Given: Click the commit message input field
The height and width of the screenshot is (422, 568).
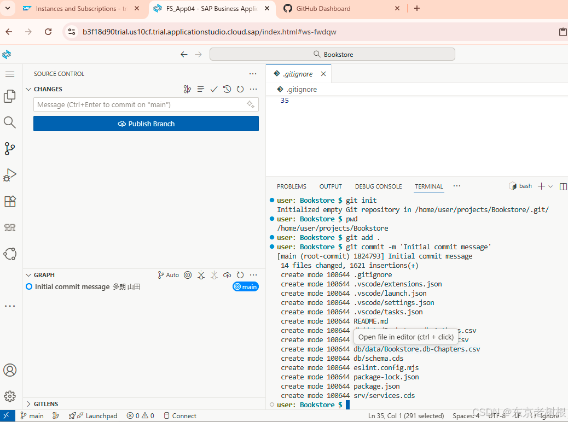Looking at the screenshot, I should click(146, 104).
